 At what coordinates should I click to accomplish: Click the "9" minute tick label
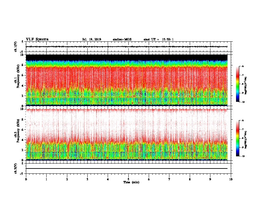210,179
